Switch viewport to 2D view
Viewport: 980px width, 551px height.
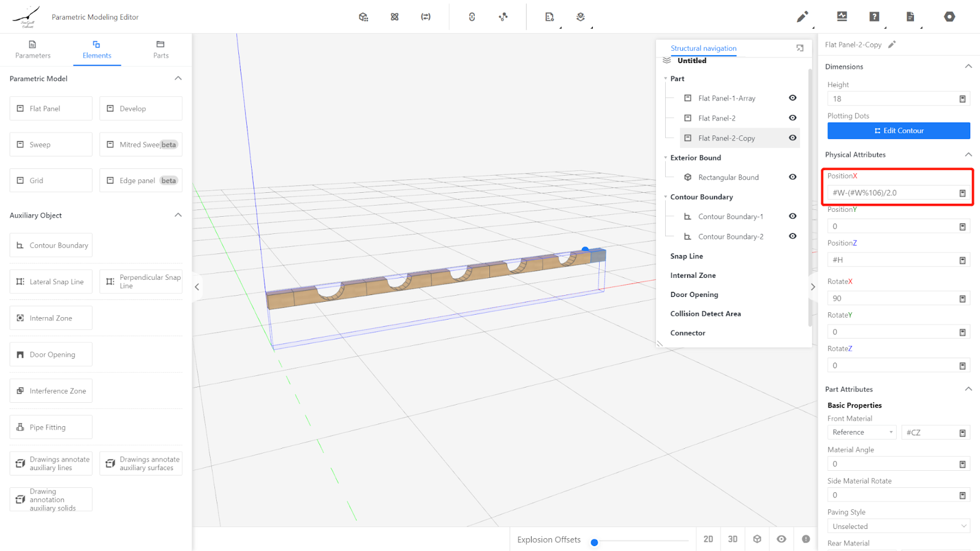click(x=708, y=539)
